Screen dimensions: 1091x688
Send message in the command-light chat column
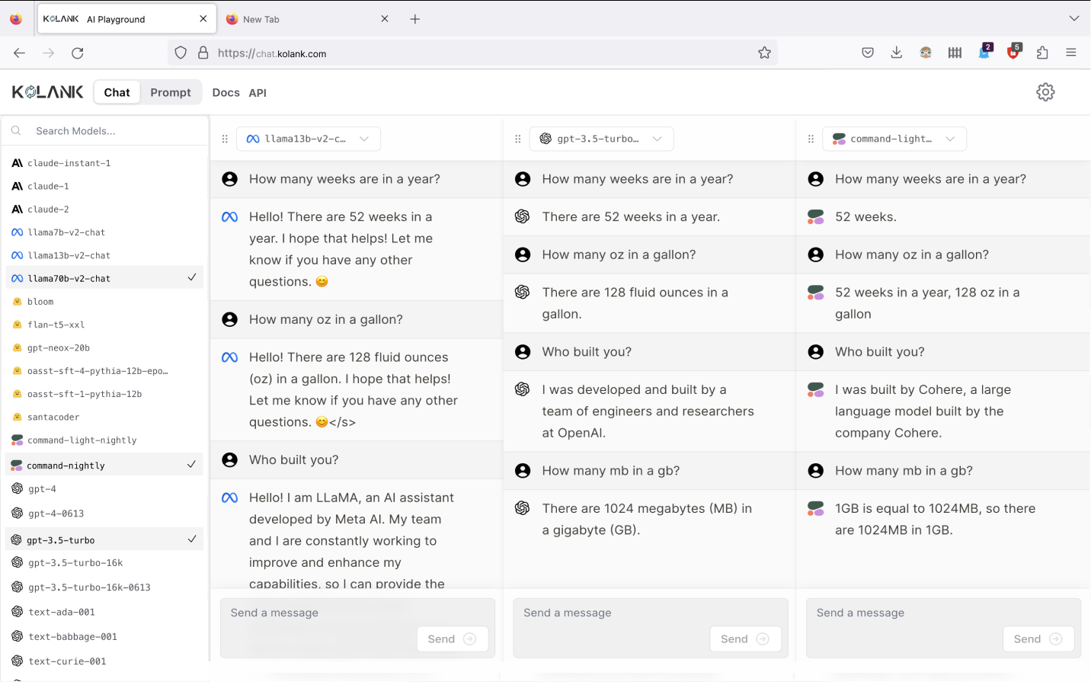pyautogui.click(x=1038, y=638)
